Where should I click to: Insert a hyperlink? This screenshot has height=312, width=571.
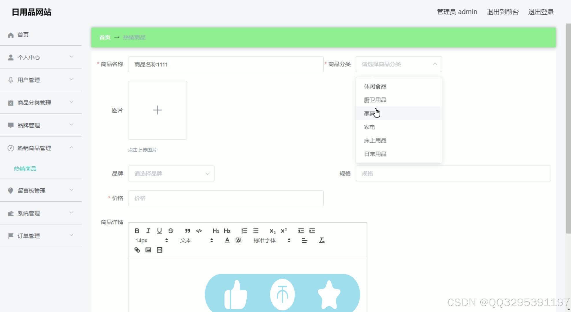(x=137, y=250)
